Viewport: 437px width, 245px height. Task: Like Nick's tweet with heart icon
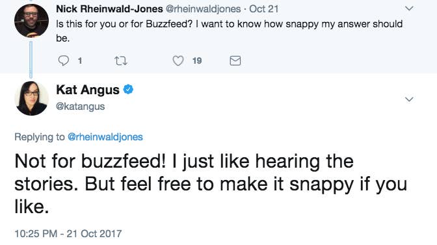pos(178,60)
